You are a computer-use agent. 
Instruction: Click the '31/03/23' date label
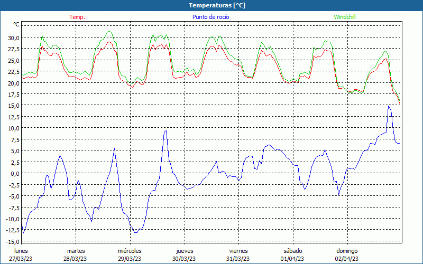tap(238, 259)
